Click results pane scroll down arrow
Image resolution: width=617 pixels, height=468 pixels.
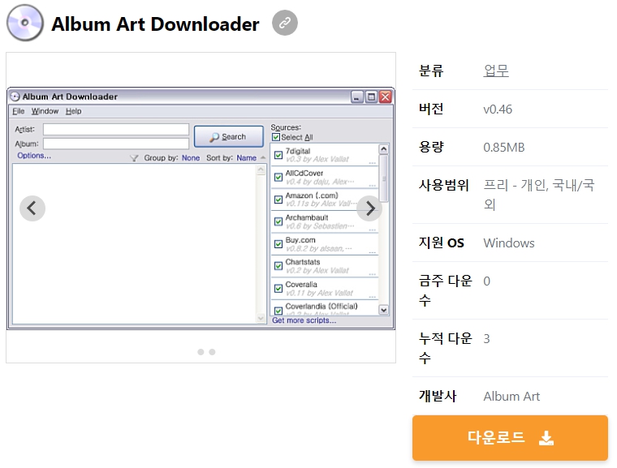[261, 318]
